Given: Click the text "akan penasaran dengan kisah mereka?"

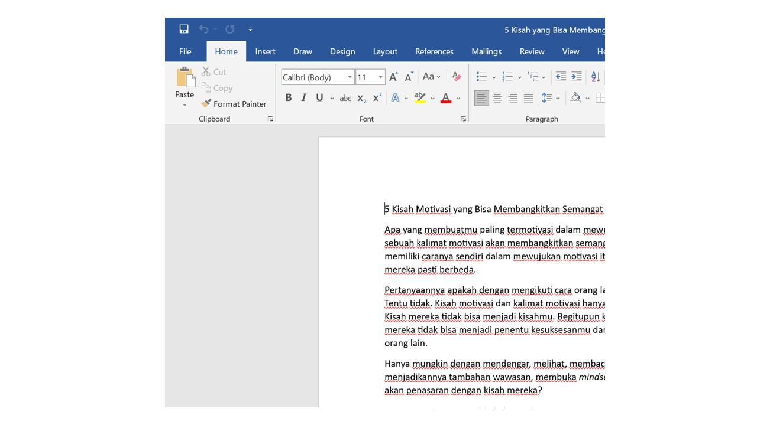Looking at the screenshot, I should point(463,390).
